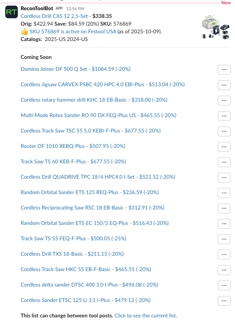Click ellipsis beside Cordless Drill QUADRIVE TPC
This screenshot has width=235, height=323.
pyautogui.click(x=224, y=177)
